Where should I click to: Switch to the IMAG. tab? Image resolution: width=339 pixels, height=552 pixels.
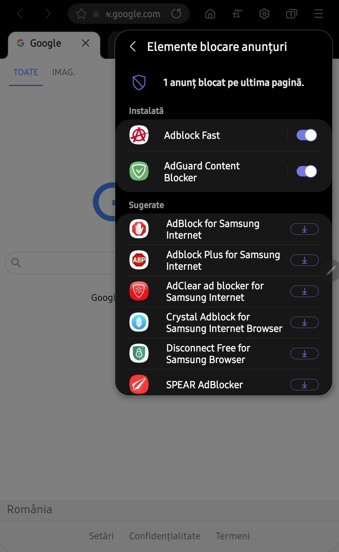pyautogui.click(x=64, y=72)
